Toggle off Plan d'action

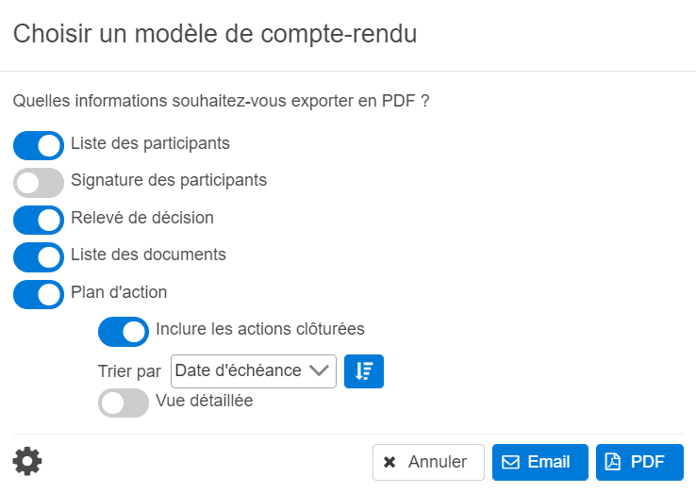click(39, 294)
